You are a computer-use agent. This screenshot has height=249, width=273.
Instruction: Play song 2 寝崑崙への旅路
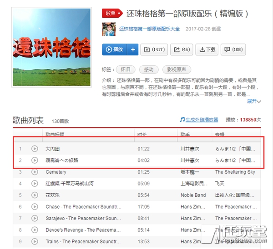[x=35, y=160]
